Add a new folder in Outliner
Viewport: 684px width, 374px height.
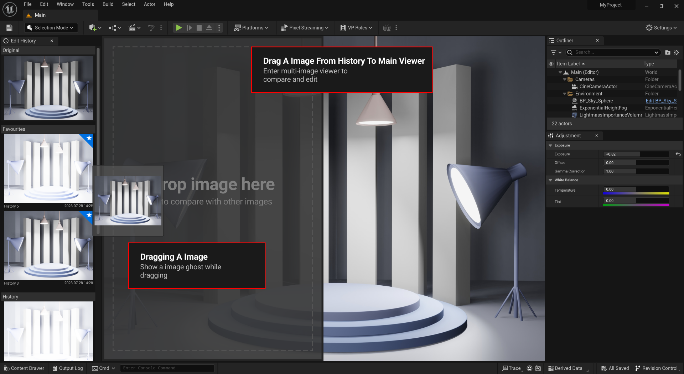point(668,52)
